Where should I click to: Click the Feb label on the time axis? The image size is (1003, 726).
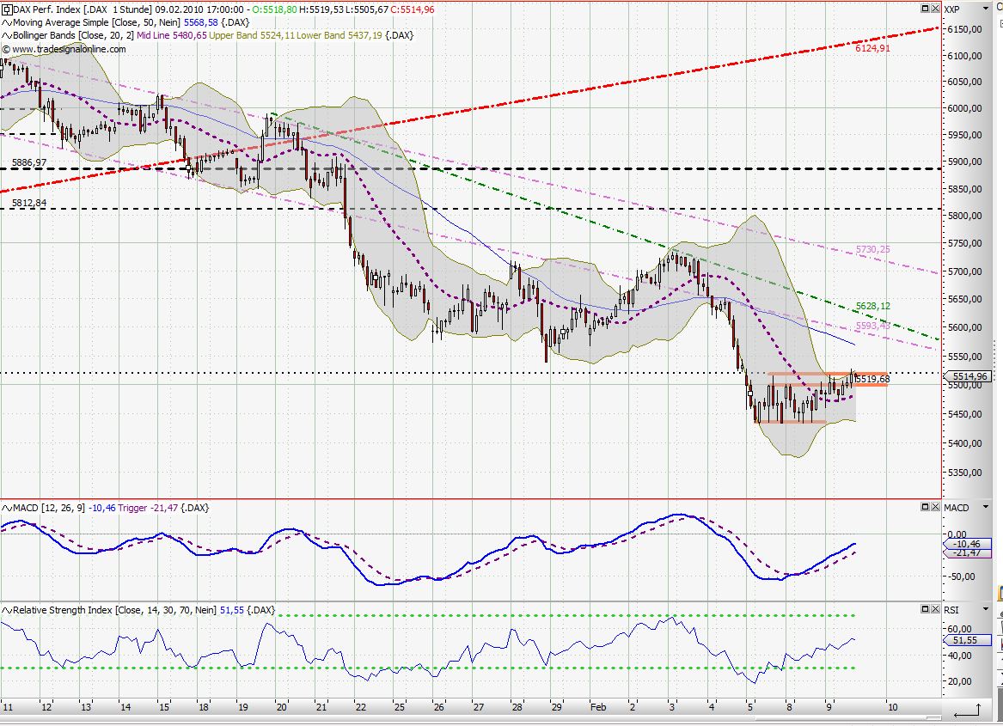click(596, 706)
